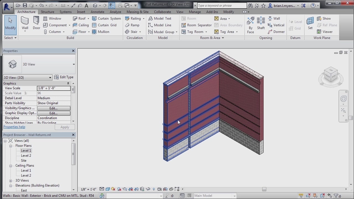Screen dimensions: 354x199
Task: Open the Room & Area panel dropdown
Action: [x=223, y=38]
